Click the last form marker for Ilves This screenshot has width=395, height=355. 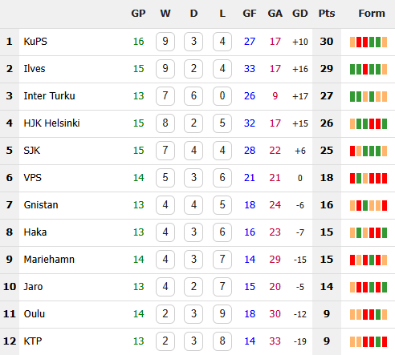click(x=385, y=69)
